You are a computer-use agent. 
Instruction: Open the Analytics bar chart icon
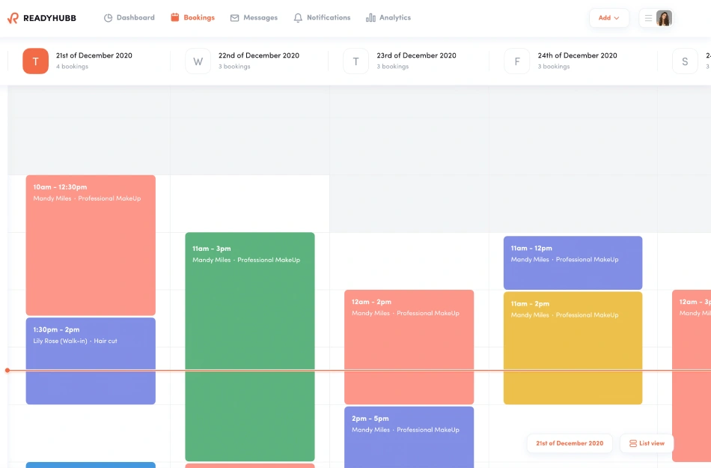370,18
